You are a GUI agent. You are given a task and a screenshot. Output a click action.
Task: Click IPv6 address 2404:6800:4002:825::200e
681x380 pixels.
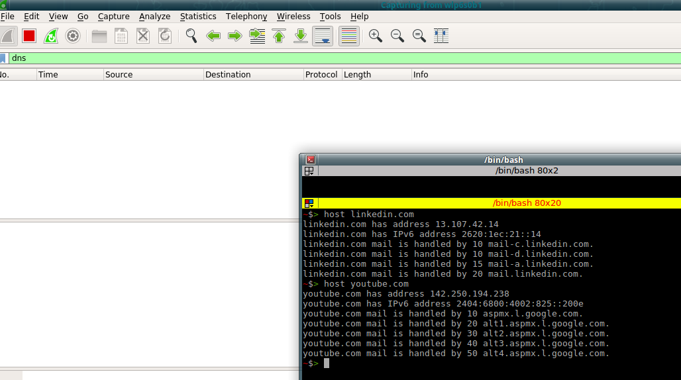(519, 304)
